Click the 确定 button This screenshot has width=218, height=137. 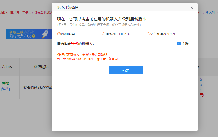[126, 70]
